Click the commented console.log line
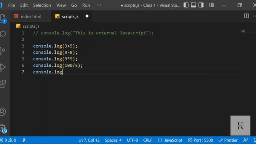256x144 pixels. pos(93,33)
